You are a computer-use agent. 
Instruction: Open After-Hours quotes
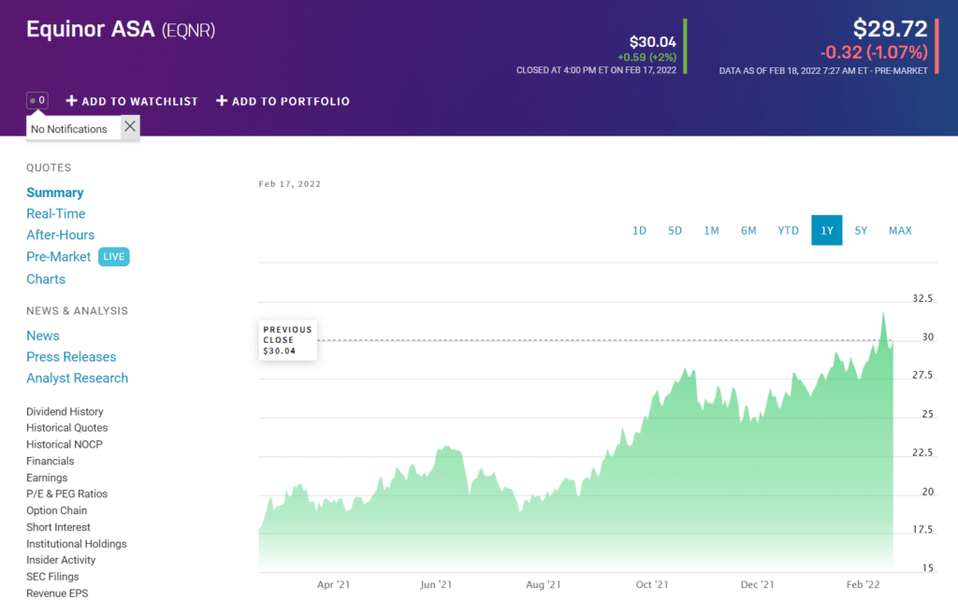tap(61, 235)
